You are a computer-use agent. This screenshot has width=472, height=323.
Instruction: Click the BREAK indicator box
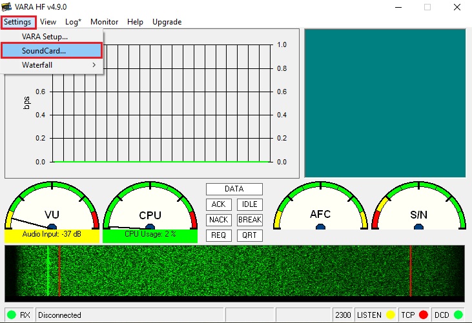[x=249, y=220]
